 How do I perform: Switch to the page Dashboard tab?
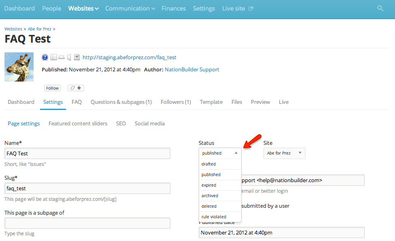click(x=21, y=102)
